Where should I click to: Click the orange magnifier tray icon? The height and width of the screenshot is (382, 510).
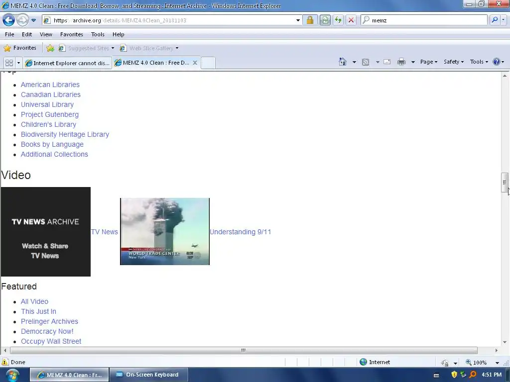click(x=473, y=375)
